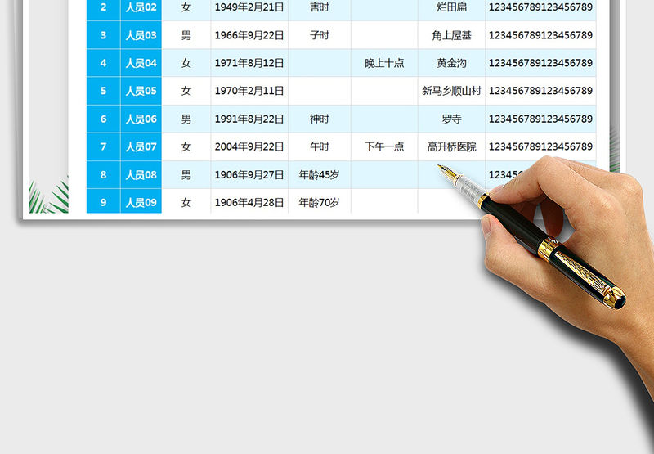
Task: Select the 人员08 name cell
Action: (x=141, y=174)
